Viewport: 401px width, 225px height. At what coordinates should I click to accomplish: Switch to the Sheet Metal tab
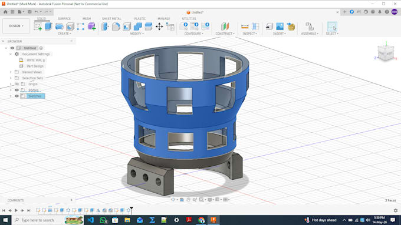(111, 19)
